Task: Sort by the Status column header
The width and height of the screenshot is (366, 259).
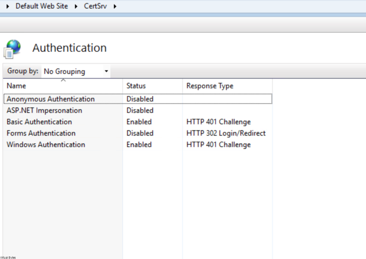Action: [x=136, y=86]
